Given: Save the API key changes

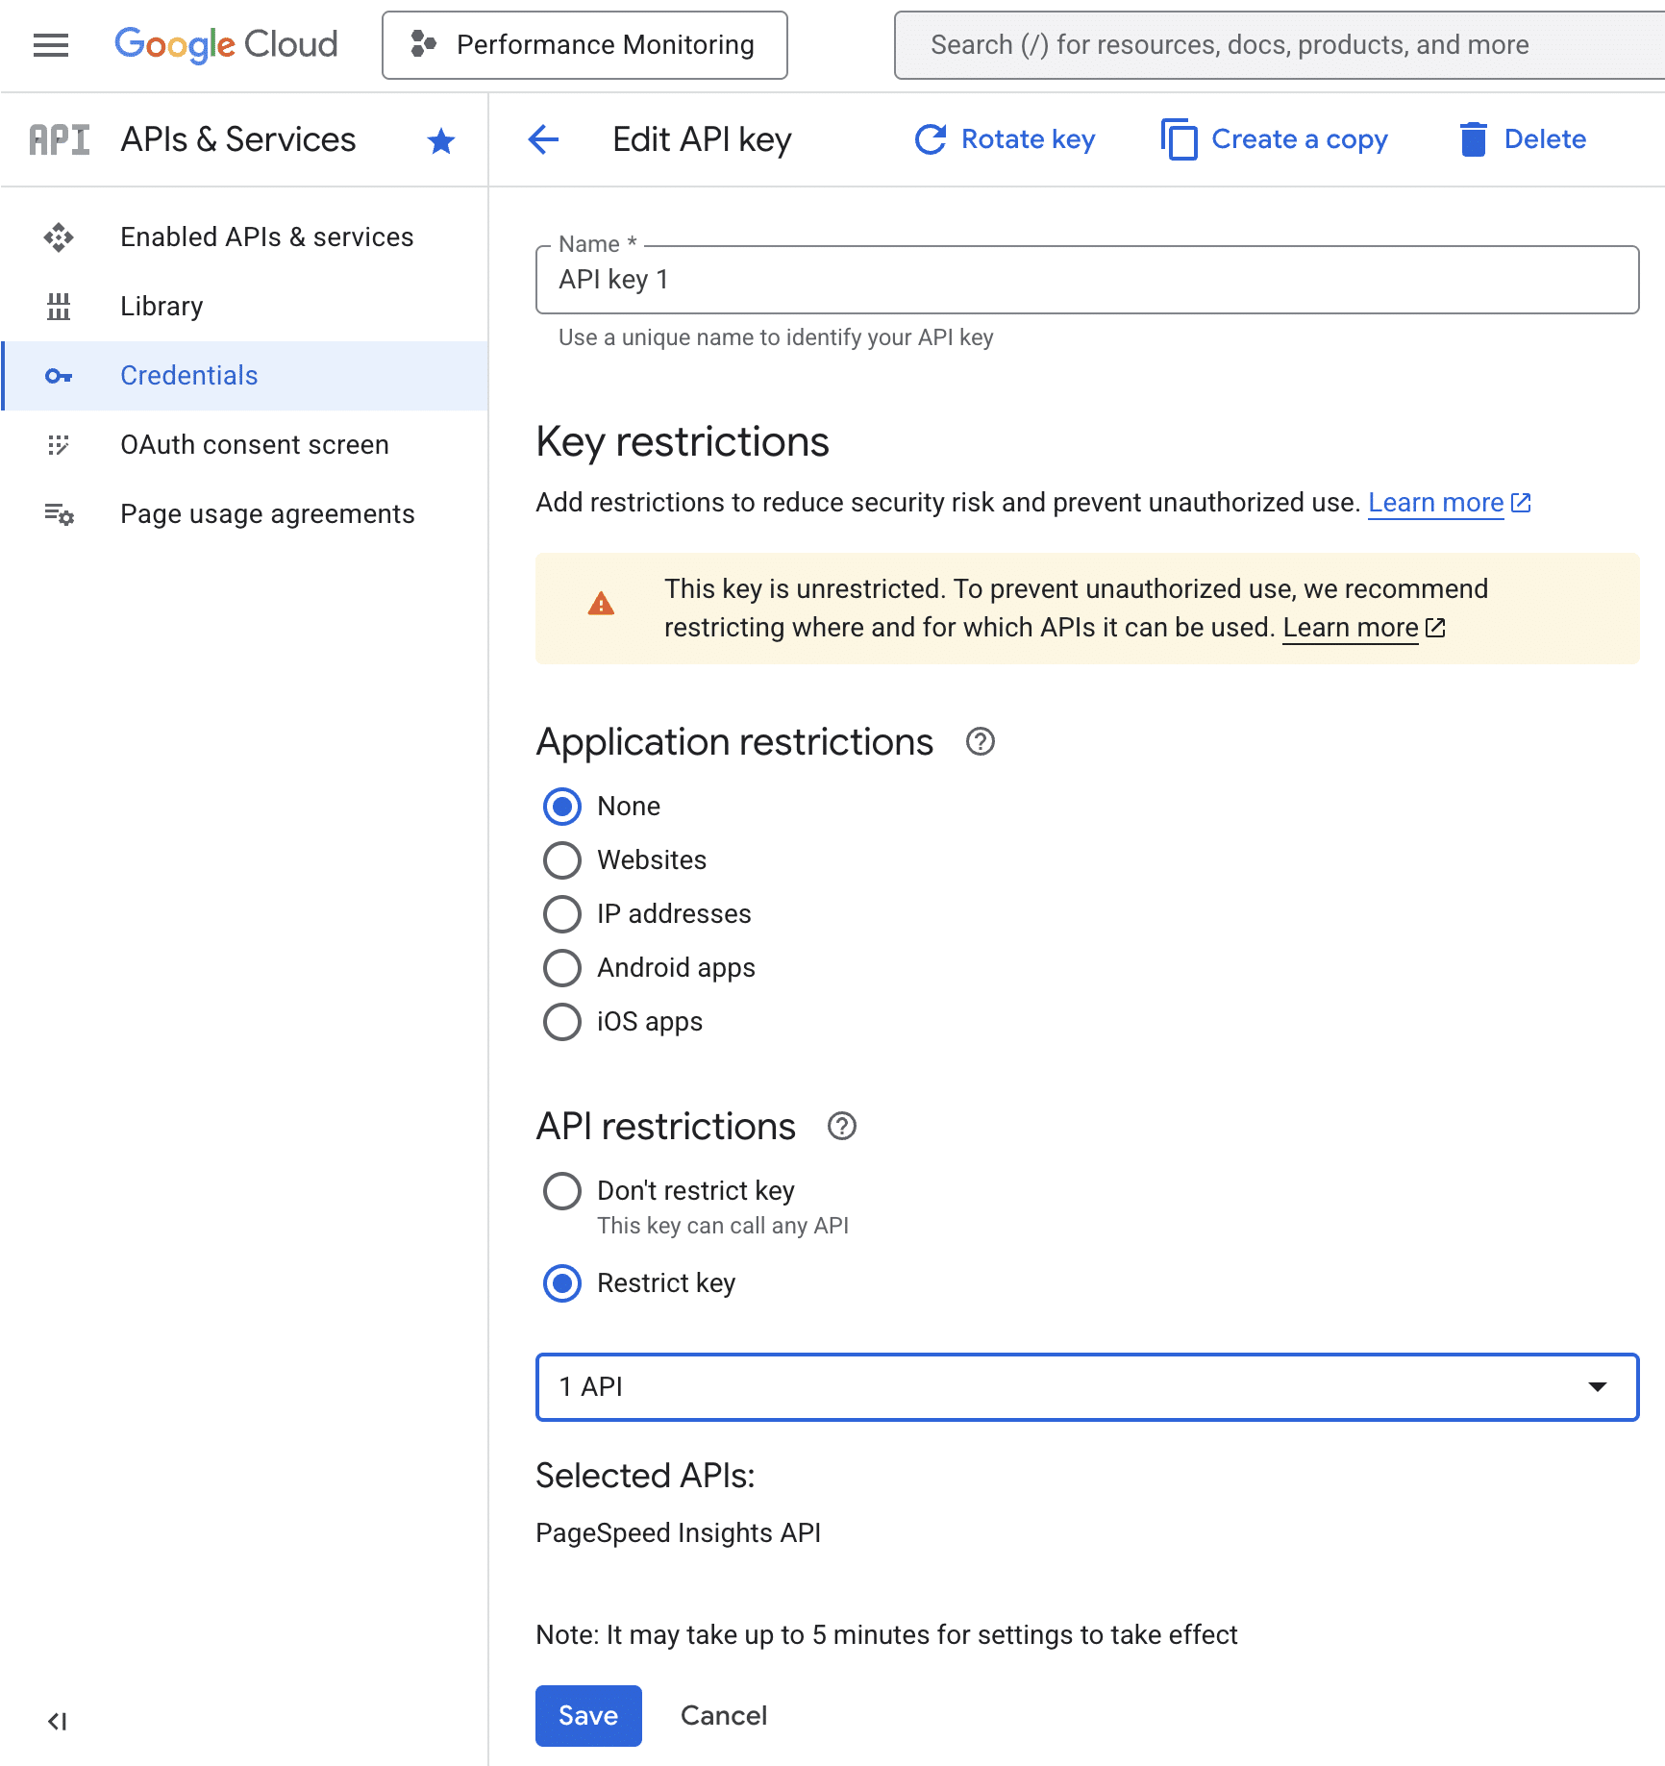Looking at the screenshot, I should [x=587, y=1715].
